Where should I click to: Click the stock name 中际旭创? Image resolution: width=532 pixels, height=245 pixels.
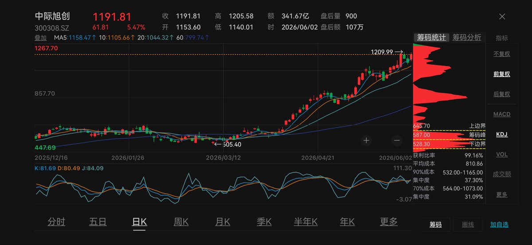(52, 16)
